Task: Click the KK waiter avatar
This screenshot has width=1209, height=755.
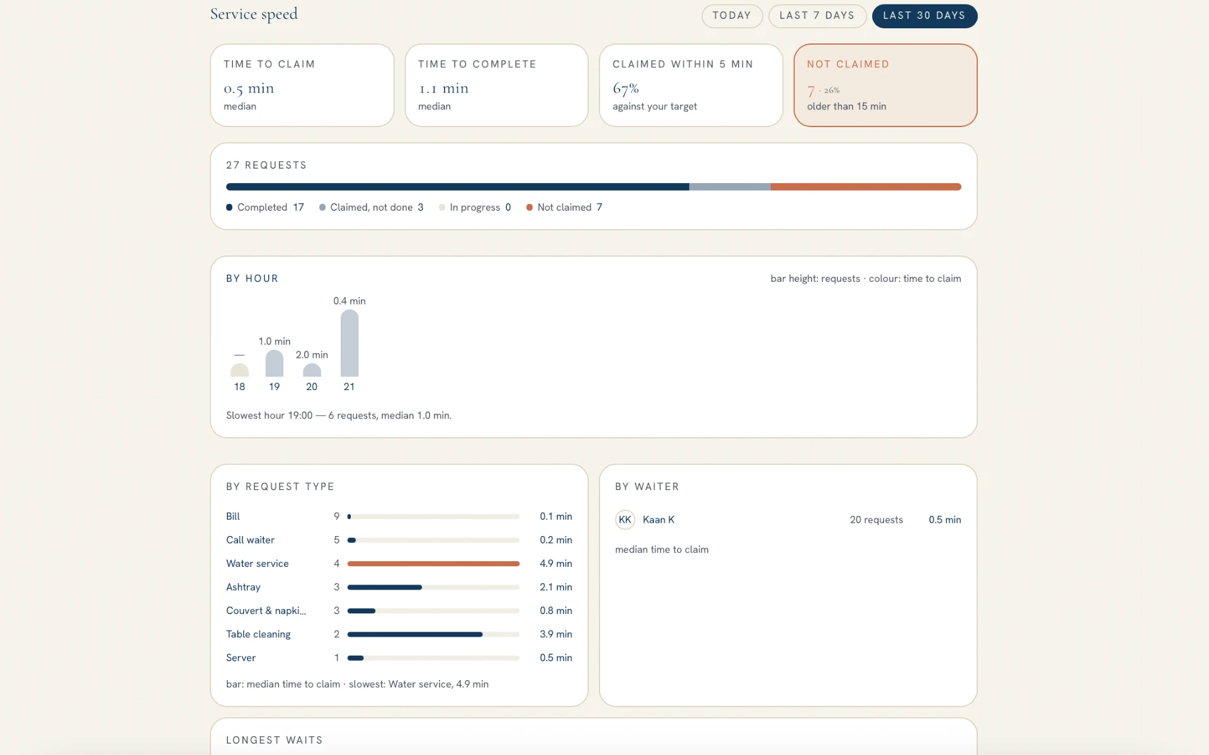Action: [x=625, y=520]
